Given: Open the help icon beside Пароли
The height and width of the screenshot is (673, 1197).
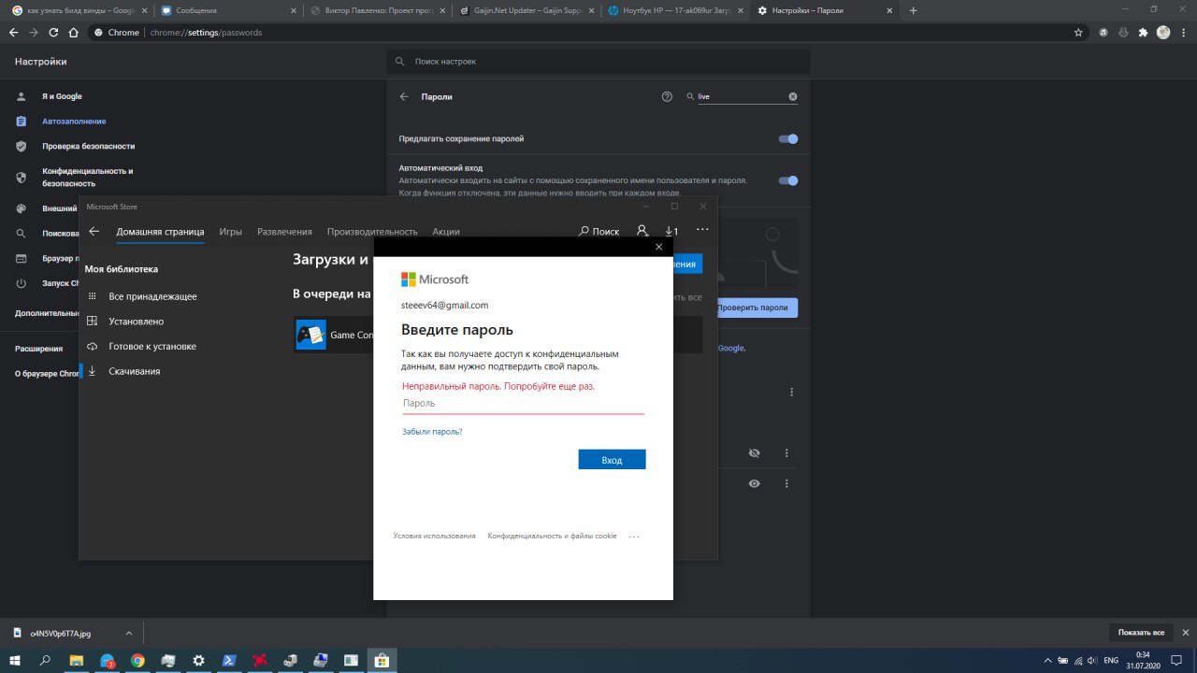Looking at the screenshot, I should pos(667,96).
